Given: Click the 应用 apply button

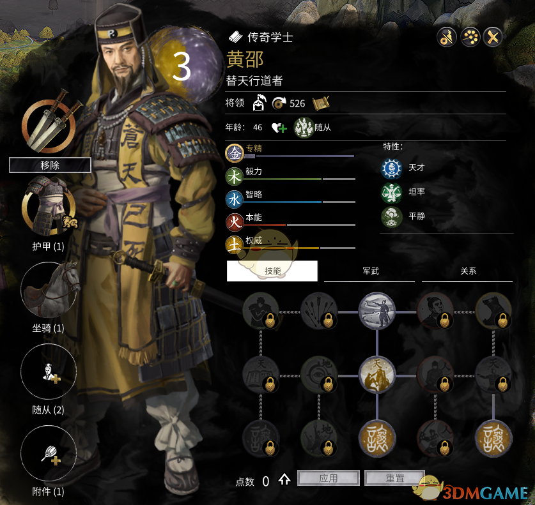Looking at the screenshot, I should tap(329, 478).
